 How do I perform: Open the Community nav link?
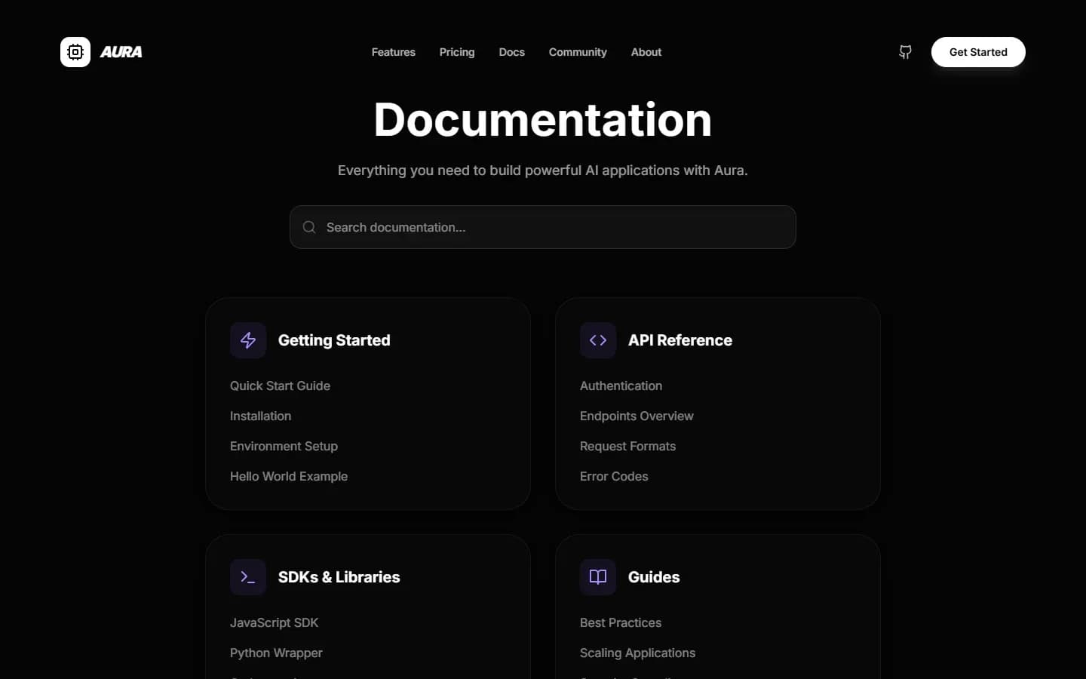click(x=578, y=52)
